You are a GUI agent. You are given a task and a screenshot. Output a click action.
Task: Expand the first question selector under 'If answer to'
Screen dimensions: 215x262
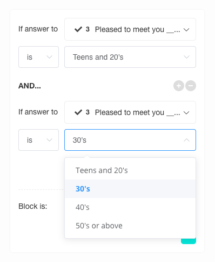[x=130, y=29]
